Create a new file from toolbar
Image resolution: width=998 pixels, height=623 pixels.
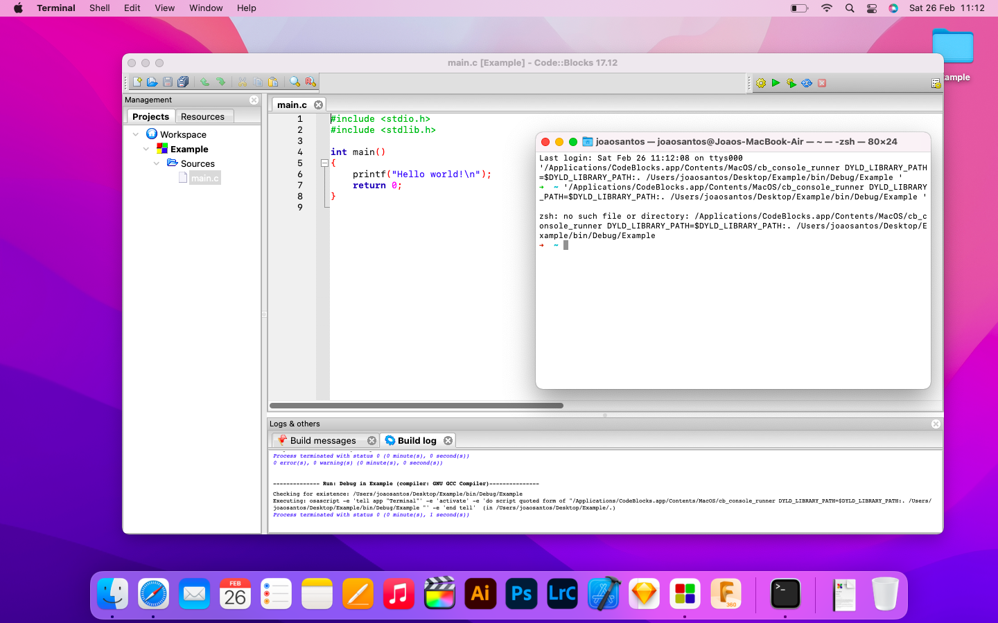(x=137, y=82)
